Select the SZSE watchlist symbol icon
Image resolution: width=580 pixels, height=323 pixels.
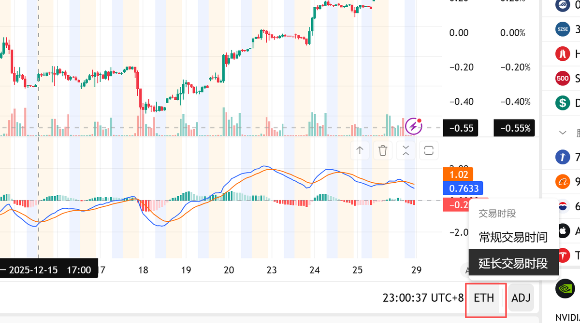563,29
